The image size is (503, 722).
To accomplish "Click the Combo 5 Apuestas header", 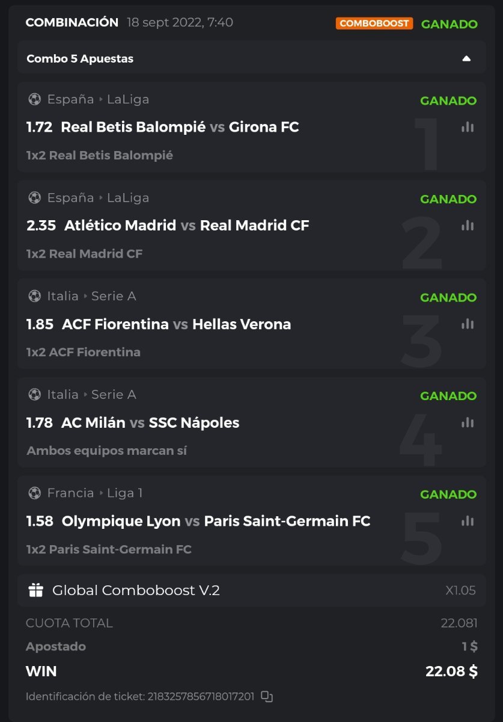I will coord(80,58).
